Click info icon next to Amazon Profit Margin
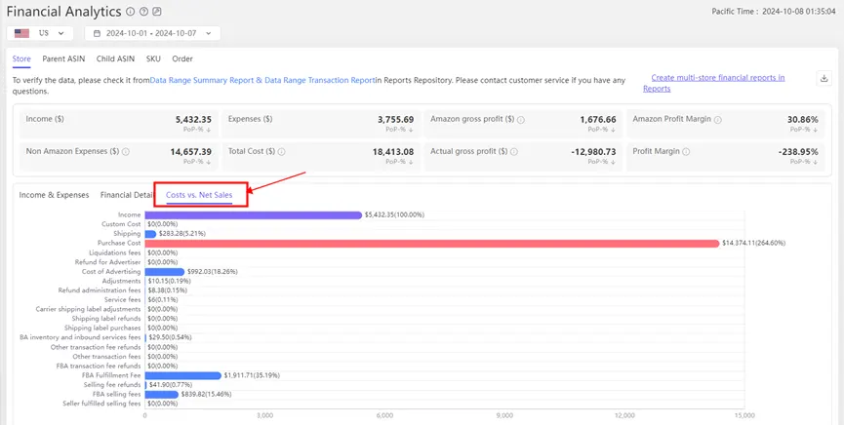The width and height of the screenshot is (844, 425). point(718,120)
